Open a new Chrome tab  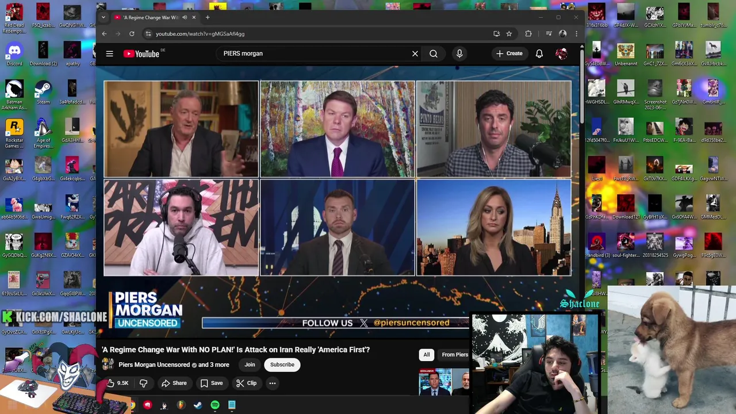pos(208,17)
